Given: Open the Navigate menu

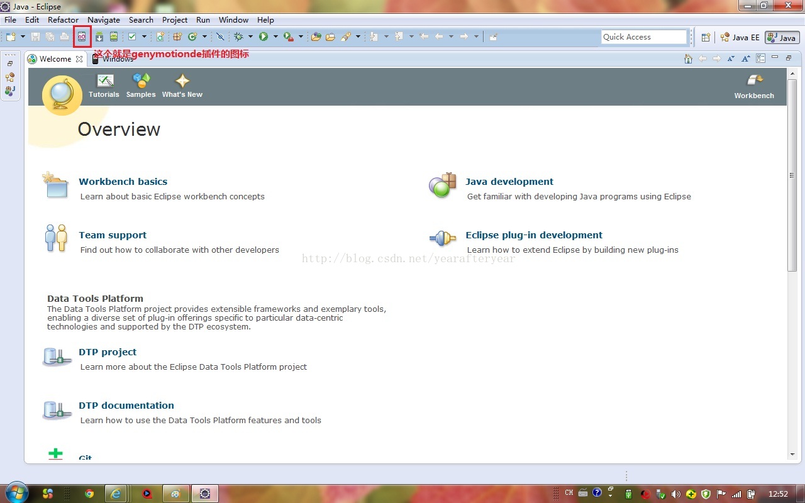Looking at the screenshot, I should (x=104, y=19).
